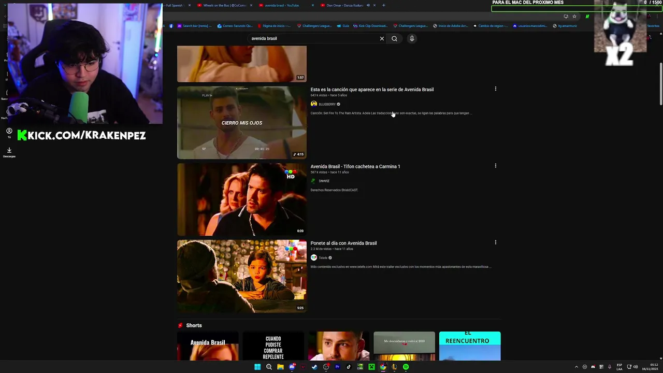Viewport: 663px width, 373px height.
Task: Open by.amarmuric bookmark
Action: coord(565,26)
